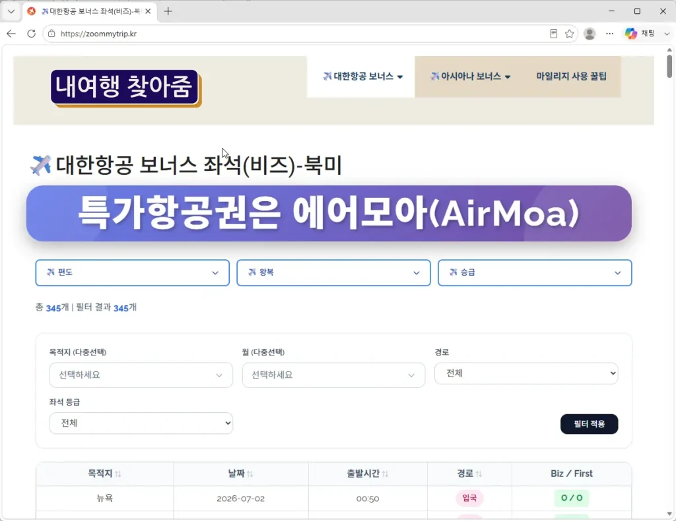
Task: View site information lock icon
Action: click(51, 34)
